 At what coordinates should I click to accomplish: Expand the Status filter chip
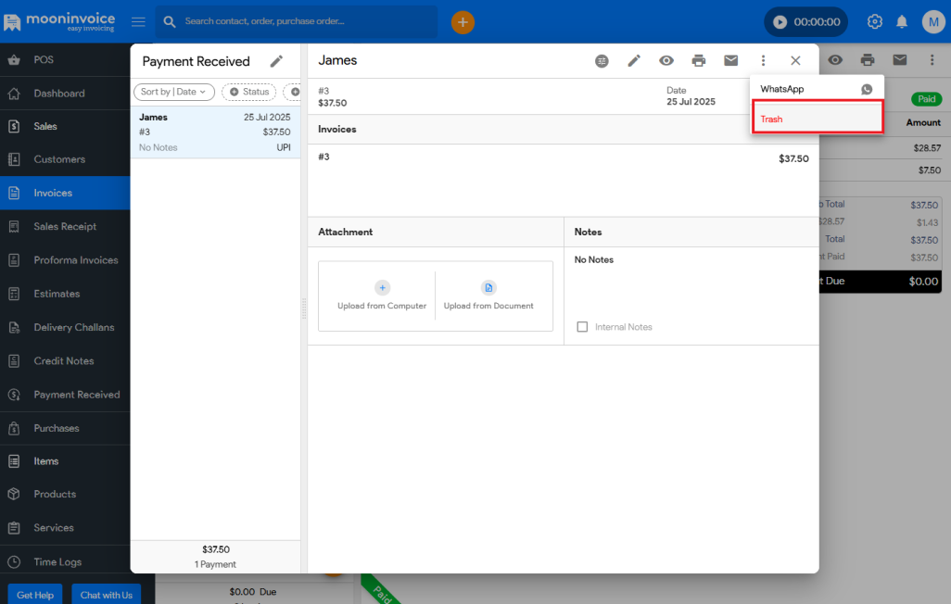(248, 92)
